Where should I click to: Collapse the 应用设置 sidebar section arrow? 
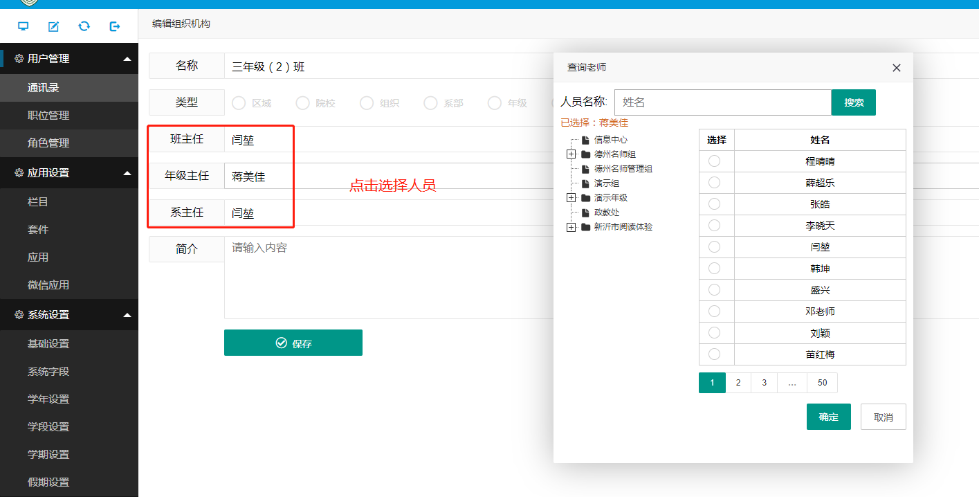127,173
